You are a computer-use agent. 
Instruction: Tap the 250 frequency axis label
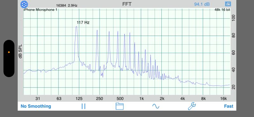[x=99, y=99]
